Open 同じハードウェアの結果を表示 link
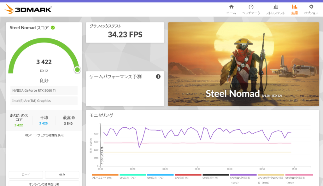 coord(44,135)
